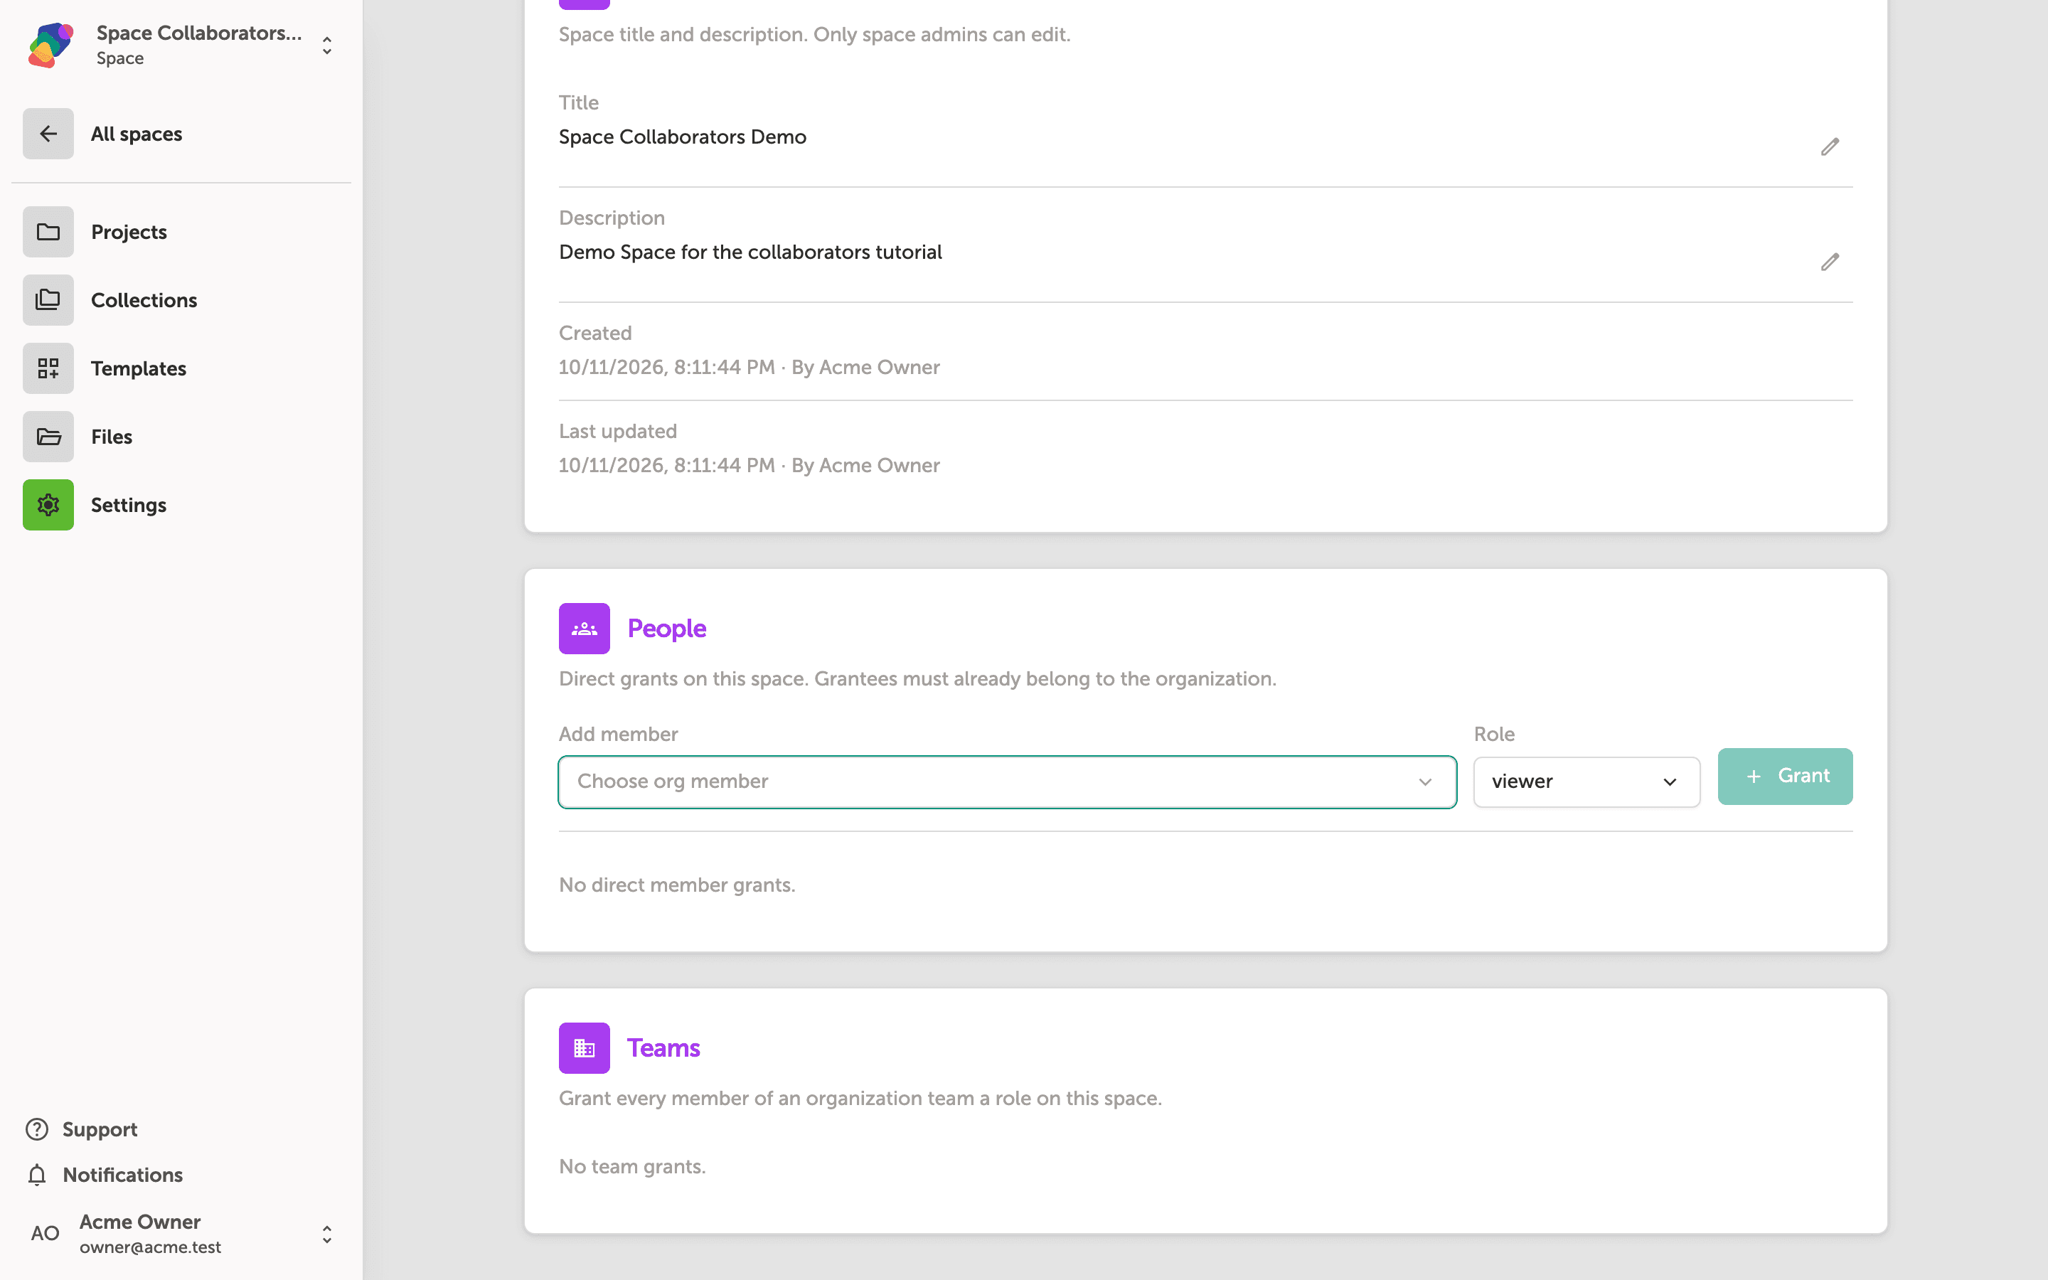Select Settings in the sidebar

pos(129,505)
